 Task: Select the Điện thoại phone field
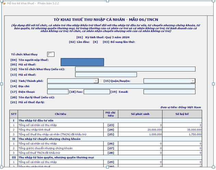(58, 92)
